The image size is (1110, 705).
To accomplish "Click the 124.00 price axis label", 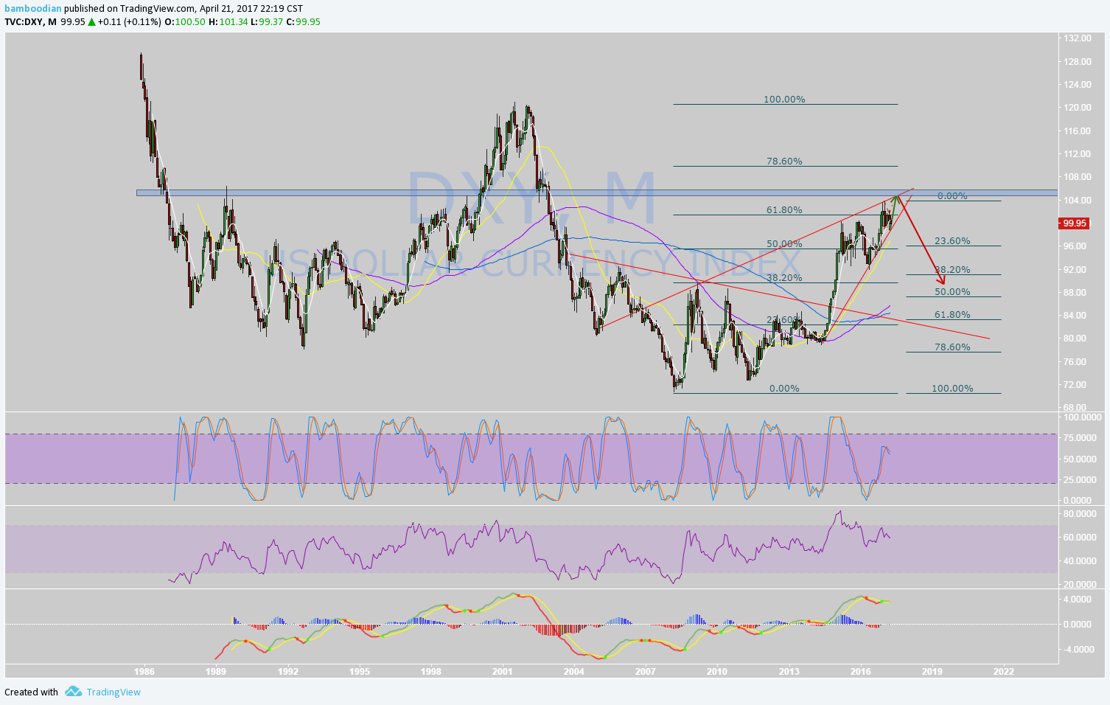I will [x=1078, y=85].
